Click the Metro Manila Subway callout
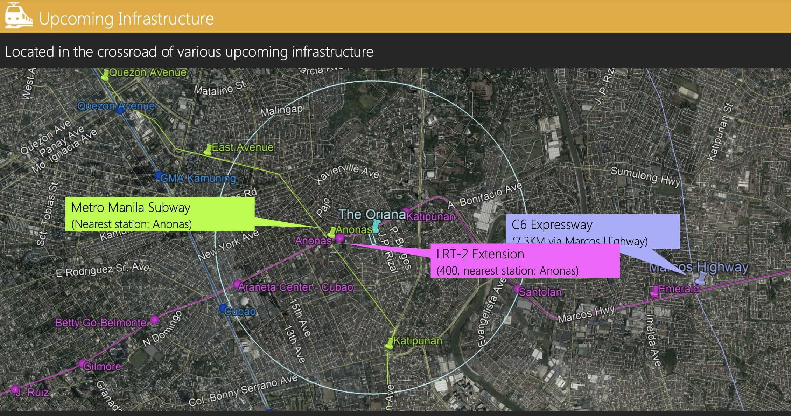Viewport: 791px width, 416px height. click(x=160, y=214)
